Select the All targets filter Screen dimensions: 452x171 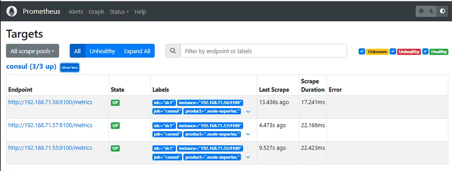click(x=77, y=51)
